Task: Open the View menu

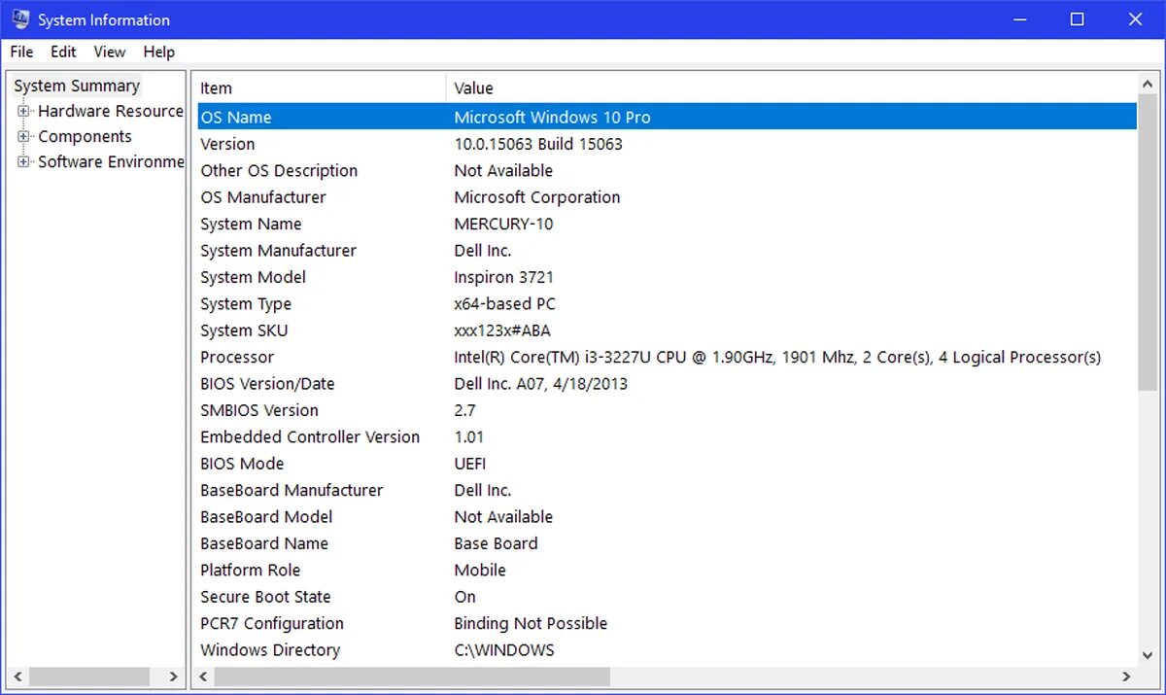Action: 110,52
